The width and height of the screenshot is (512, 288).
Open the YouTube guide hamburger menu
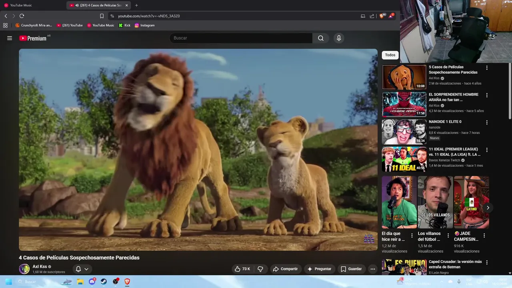(10, 38)
